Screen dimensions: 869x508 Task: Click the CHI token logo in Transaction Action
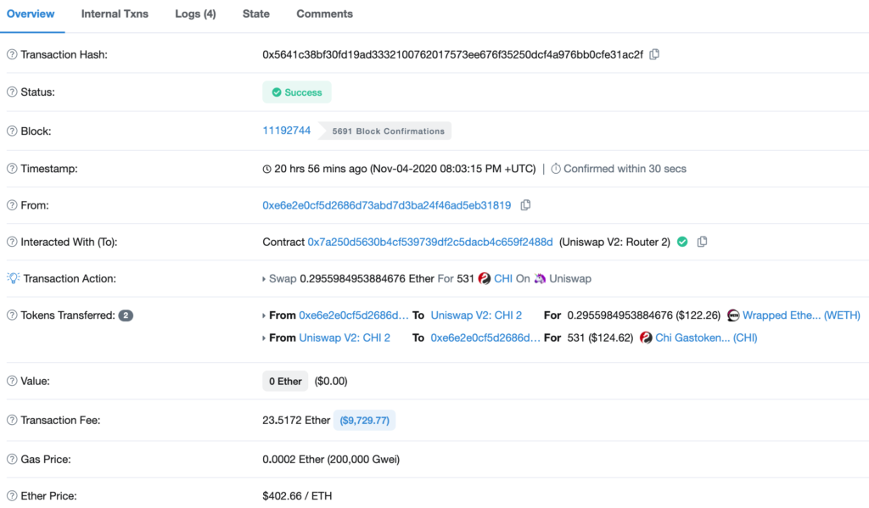485,279
